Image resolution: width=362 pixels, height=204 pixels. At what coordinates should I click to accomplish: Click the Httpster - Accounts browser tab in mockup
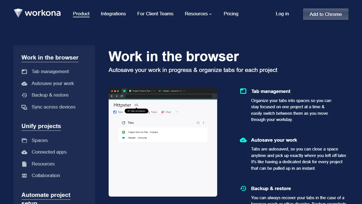click(171, 91)
